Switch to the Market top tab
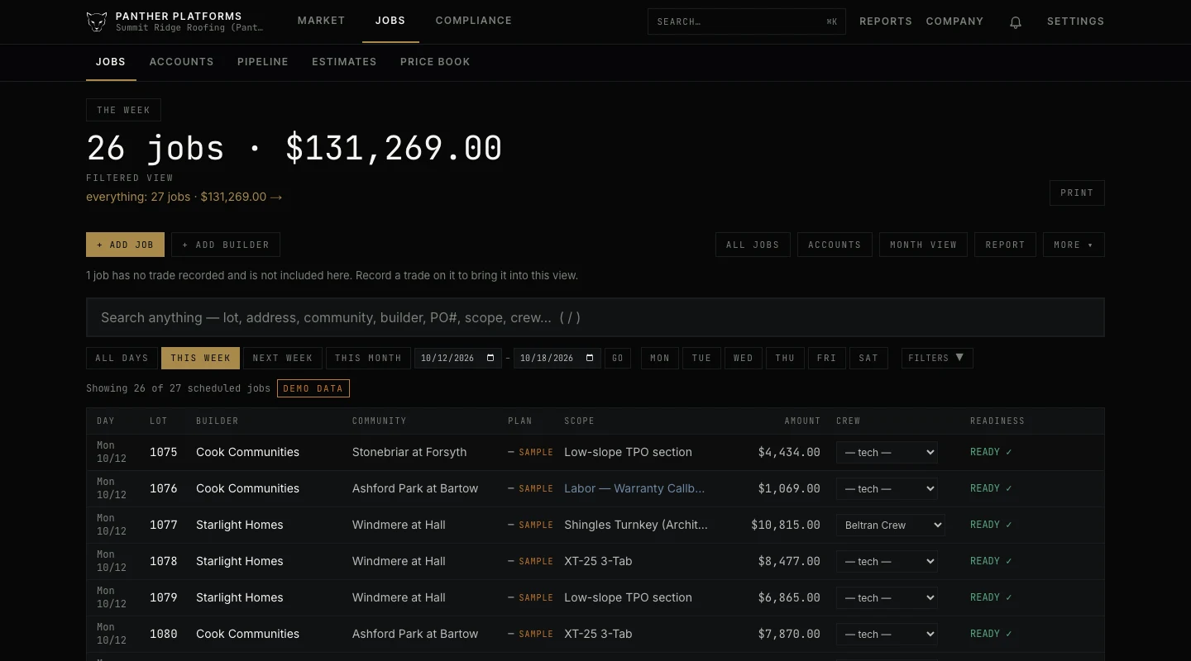 point(321,21)
